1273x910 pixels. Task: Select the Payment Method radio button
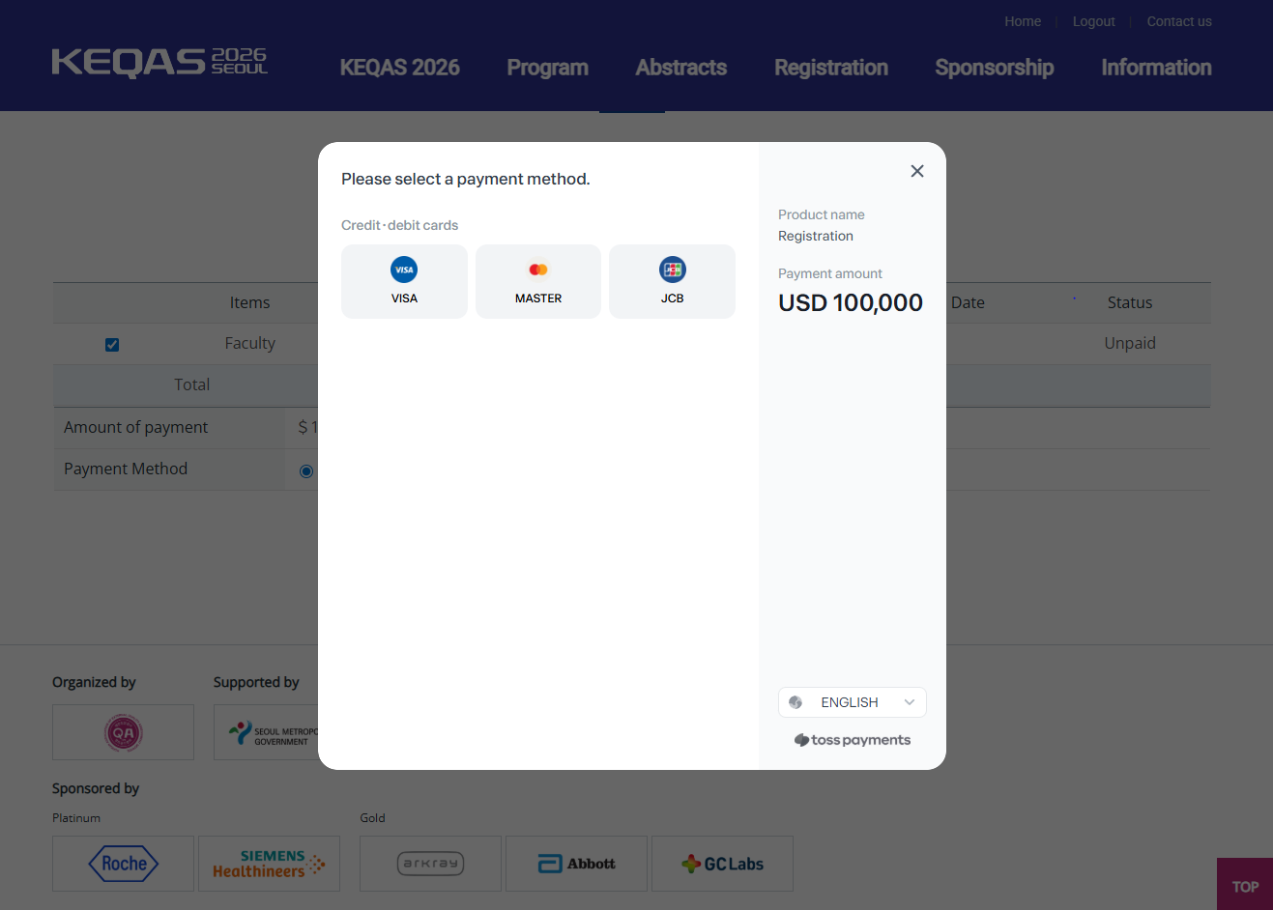306,471
